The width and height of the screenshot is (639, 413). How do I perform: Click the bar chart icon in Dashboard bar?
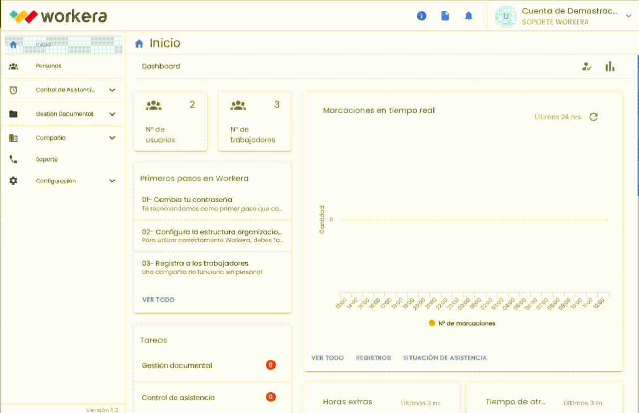[610, 66]
